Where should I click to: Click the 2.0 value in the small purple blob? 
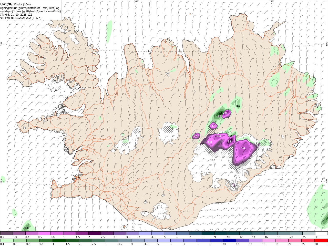pyautogui.click(x=225, y=113)
